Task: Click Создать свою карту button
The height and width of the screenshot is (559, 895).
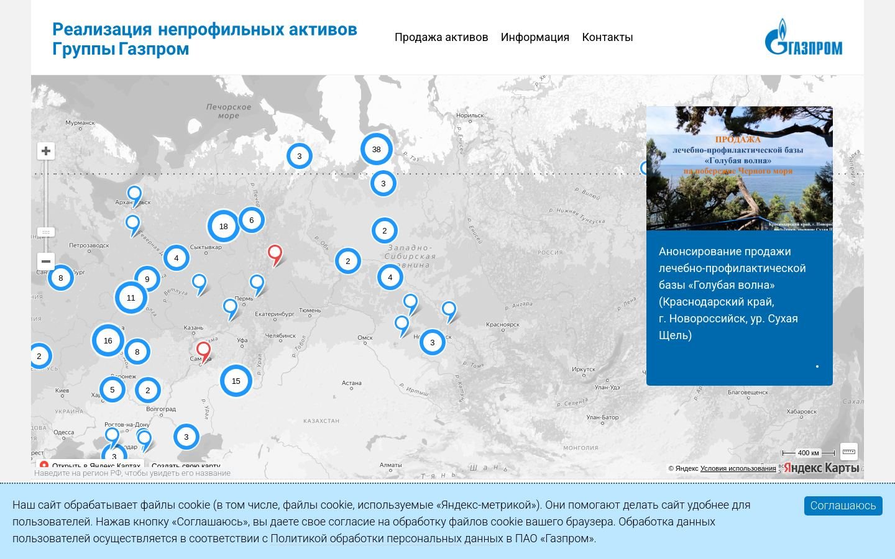Action: click(185, 465)
